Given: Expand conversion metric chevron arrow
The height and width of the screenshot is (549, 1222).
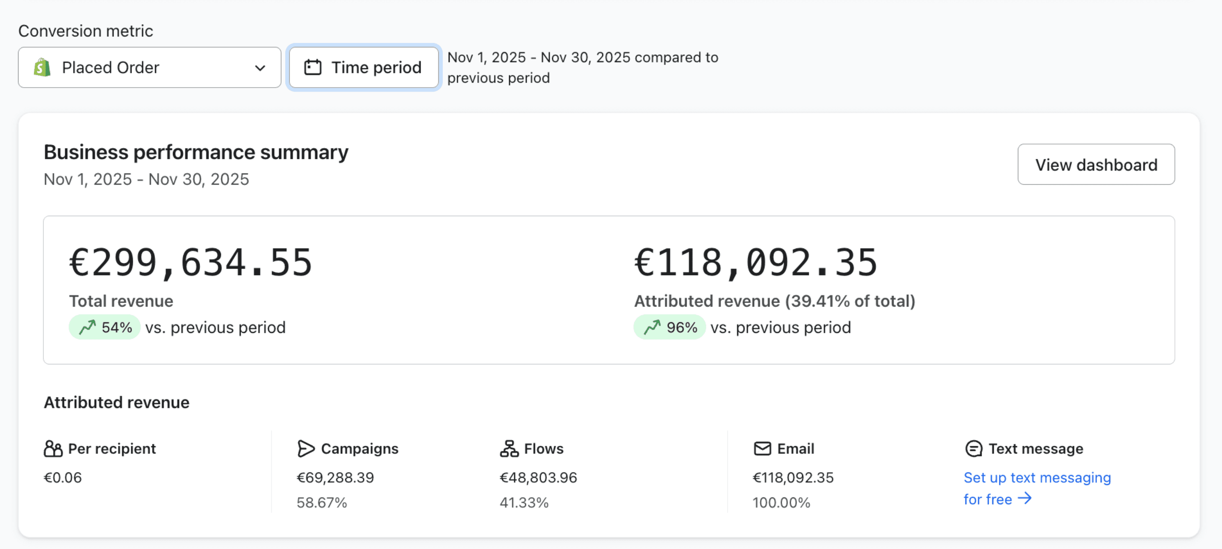Looking at the screenshot, I should pyautogui.click(x=260, y=68).
